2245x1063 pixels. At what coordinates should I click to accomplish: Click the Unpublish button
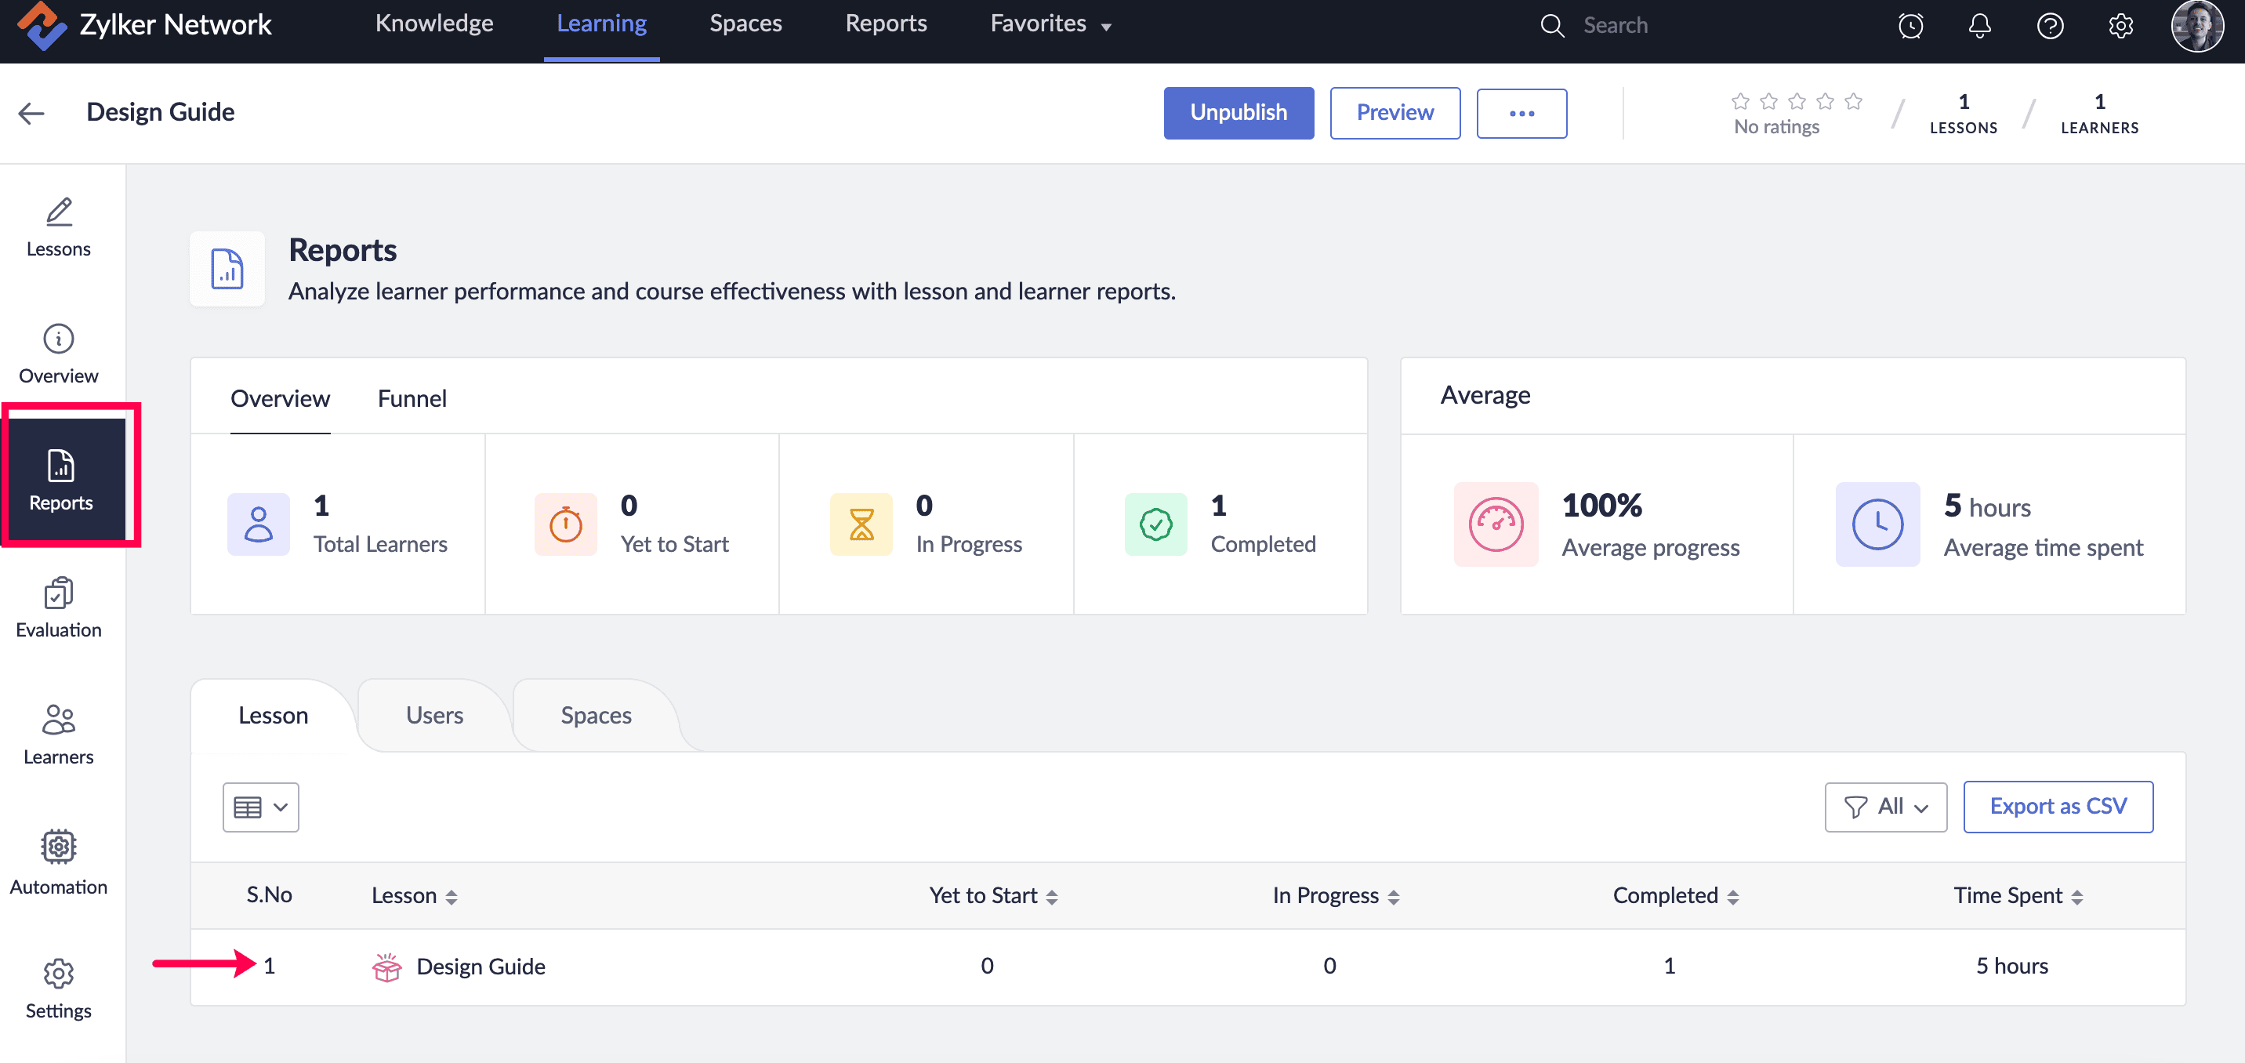pyautogui.click(x=1238, y=112)
